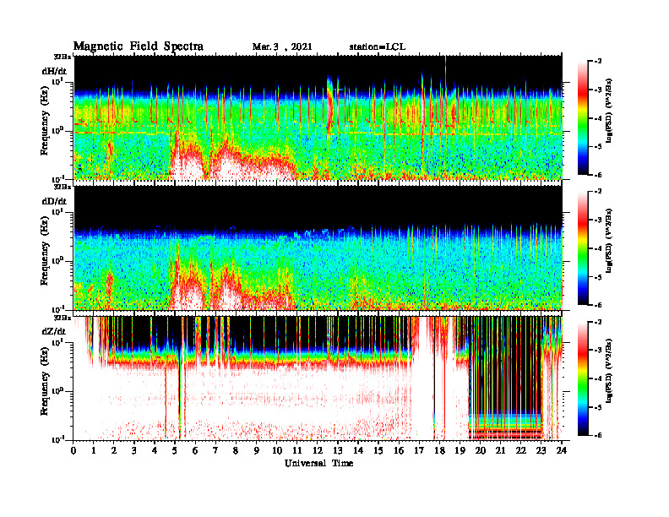669x517 pixels.
Task: Select the "Mar. 3 , 2021" date text
Action: point(282,47)
